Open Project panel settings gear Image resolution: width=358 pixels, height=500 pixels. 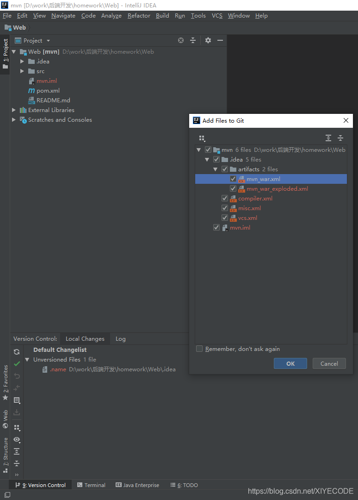pos(208,40)
